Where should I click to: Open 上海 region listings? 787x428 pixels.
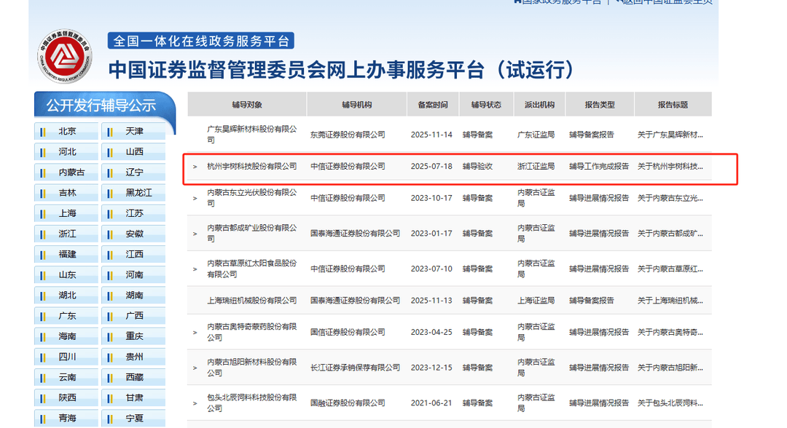(67, 213)
